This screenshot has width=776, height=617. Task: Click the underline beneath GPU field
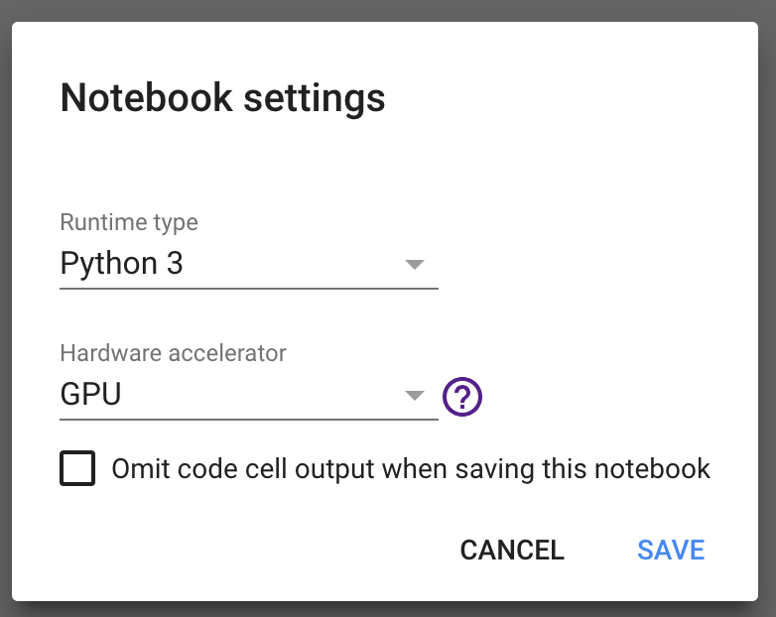[x=248, y=419]
